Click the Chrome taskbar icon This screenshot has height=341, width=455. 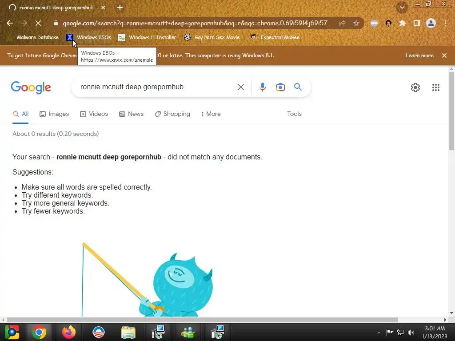point(39,332)
